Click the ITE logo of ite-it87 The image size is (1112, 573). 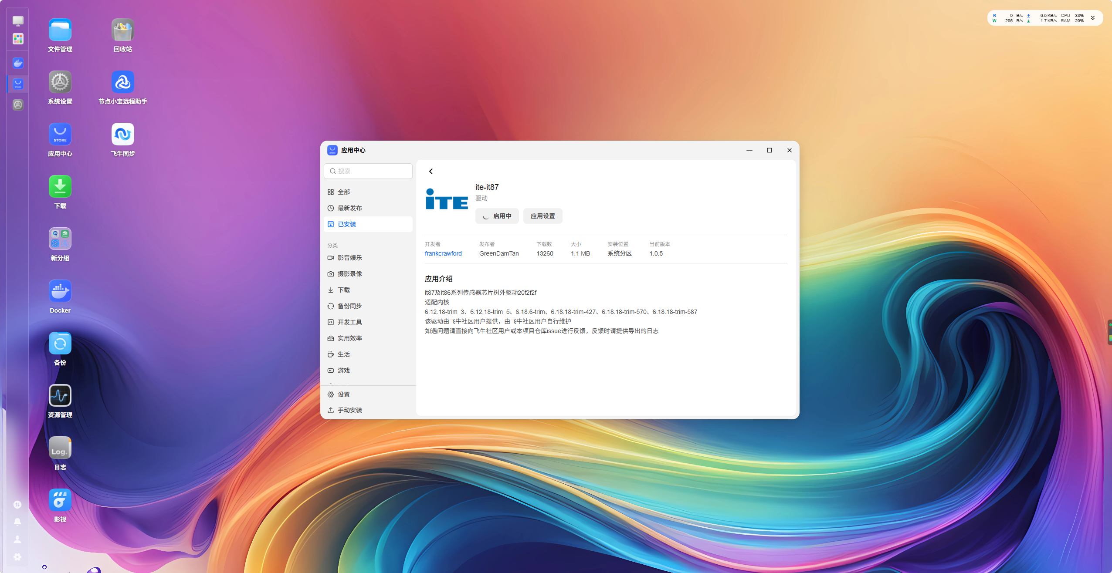tap(447, 199)
